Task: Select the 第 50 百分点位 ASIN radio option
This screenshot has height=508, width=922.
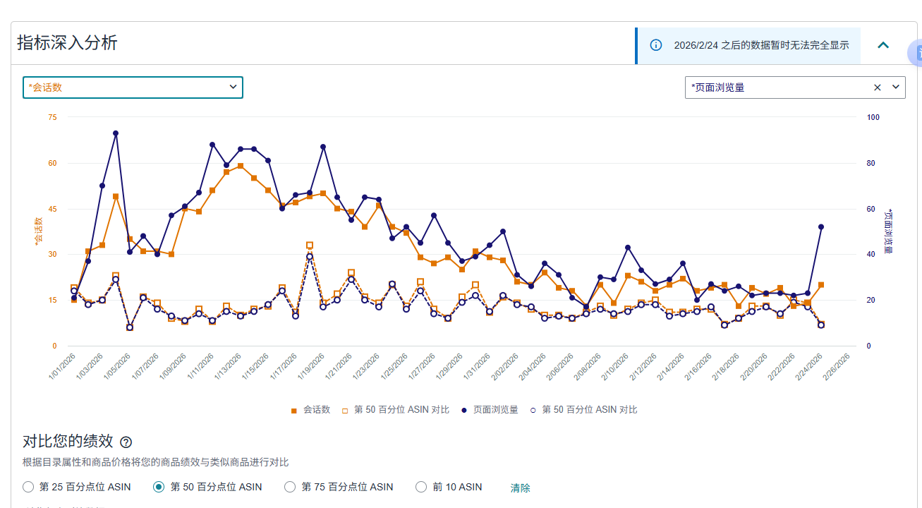Action: 159,487
